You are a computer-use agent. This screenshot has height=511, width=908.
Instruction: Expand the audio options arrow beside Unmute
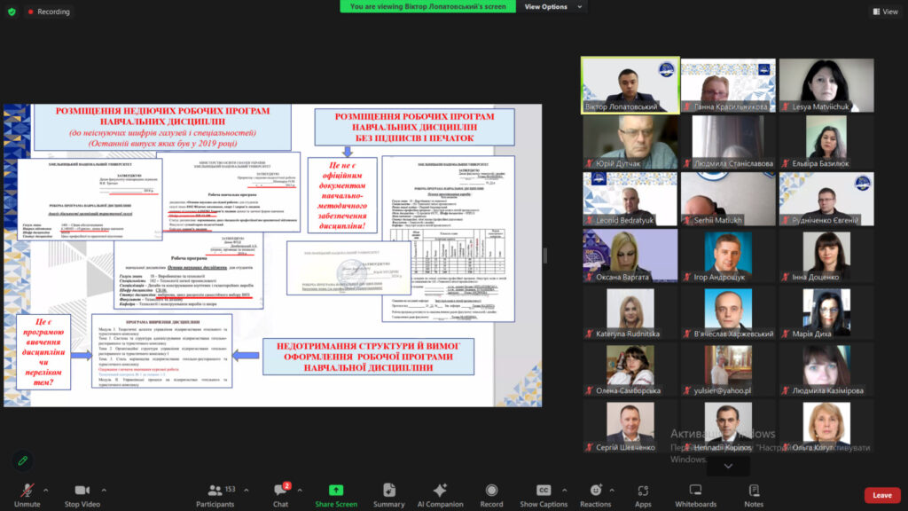tap(45, 490)
